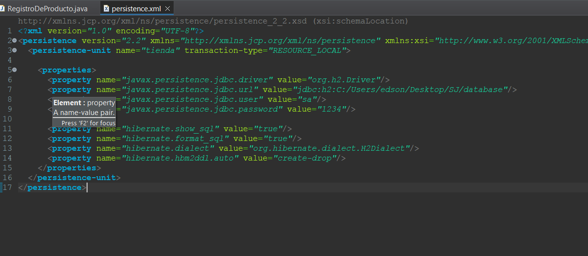Image resolution: width=588 pixels, height=256 pixels.
Task: Close the persistence.xml tab
Action: [168, 9]
